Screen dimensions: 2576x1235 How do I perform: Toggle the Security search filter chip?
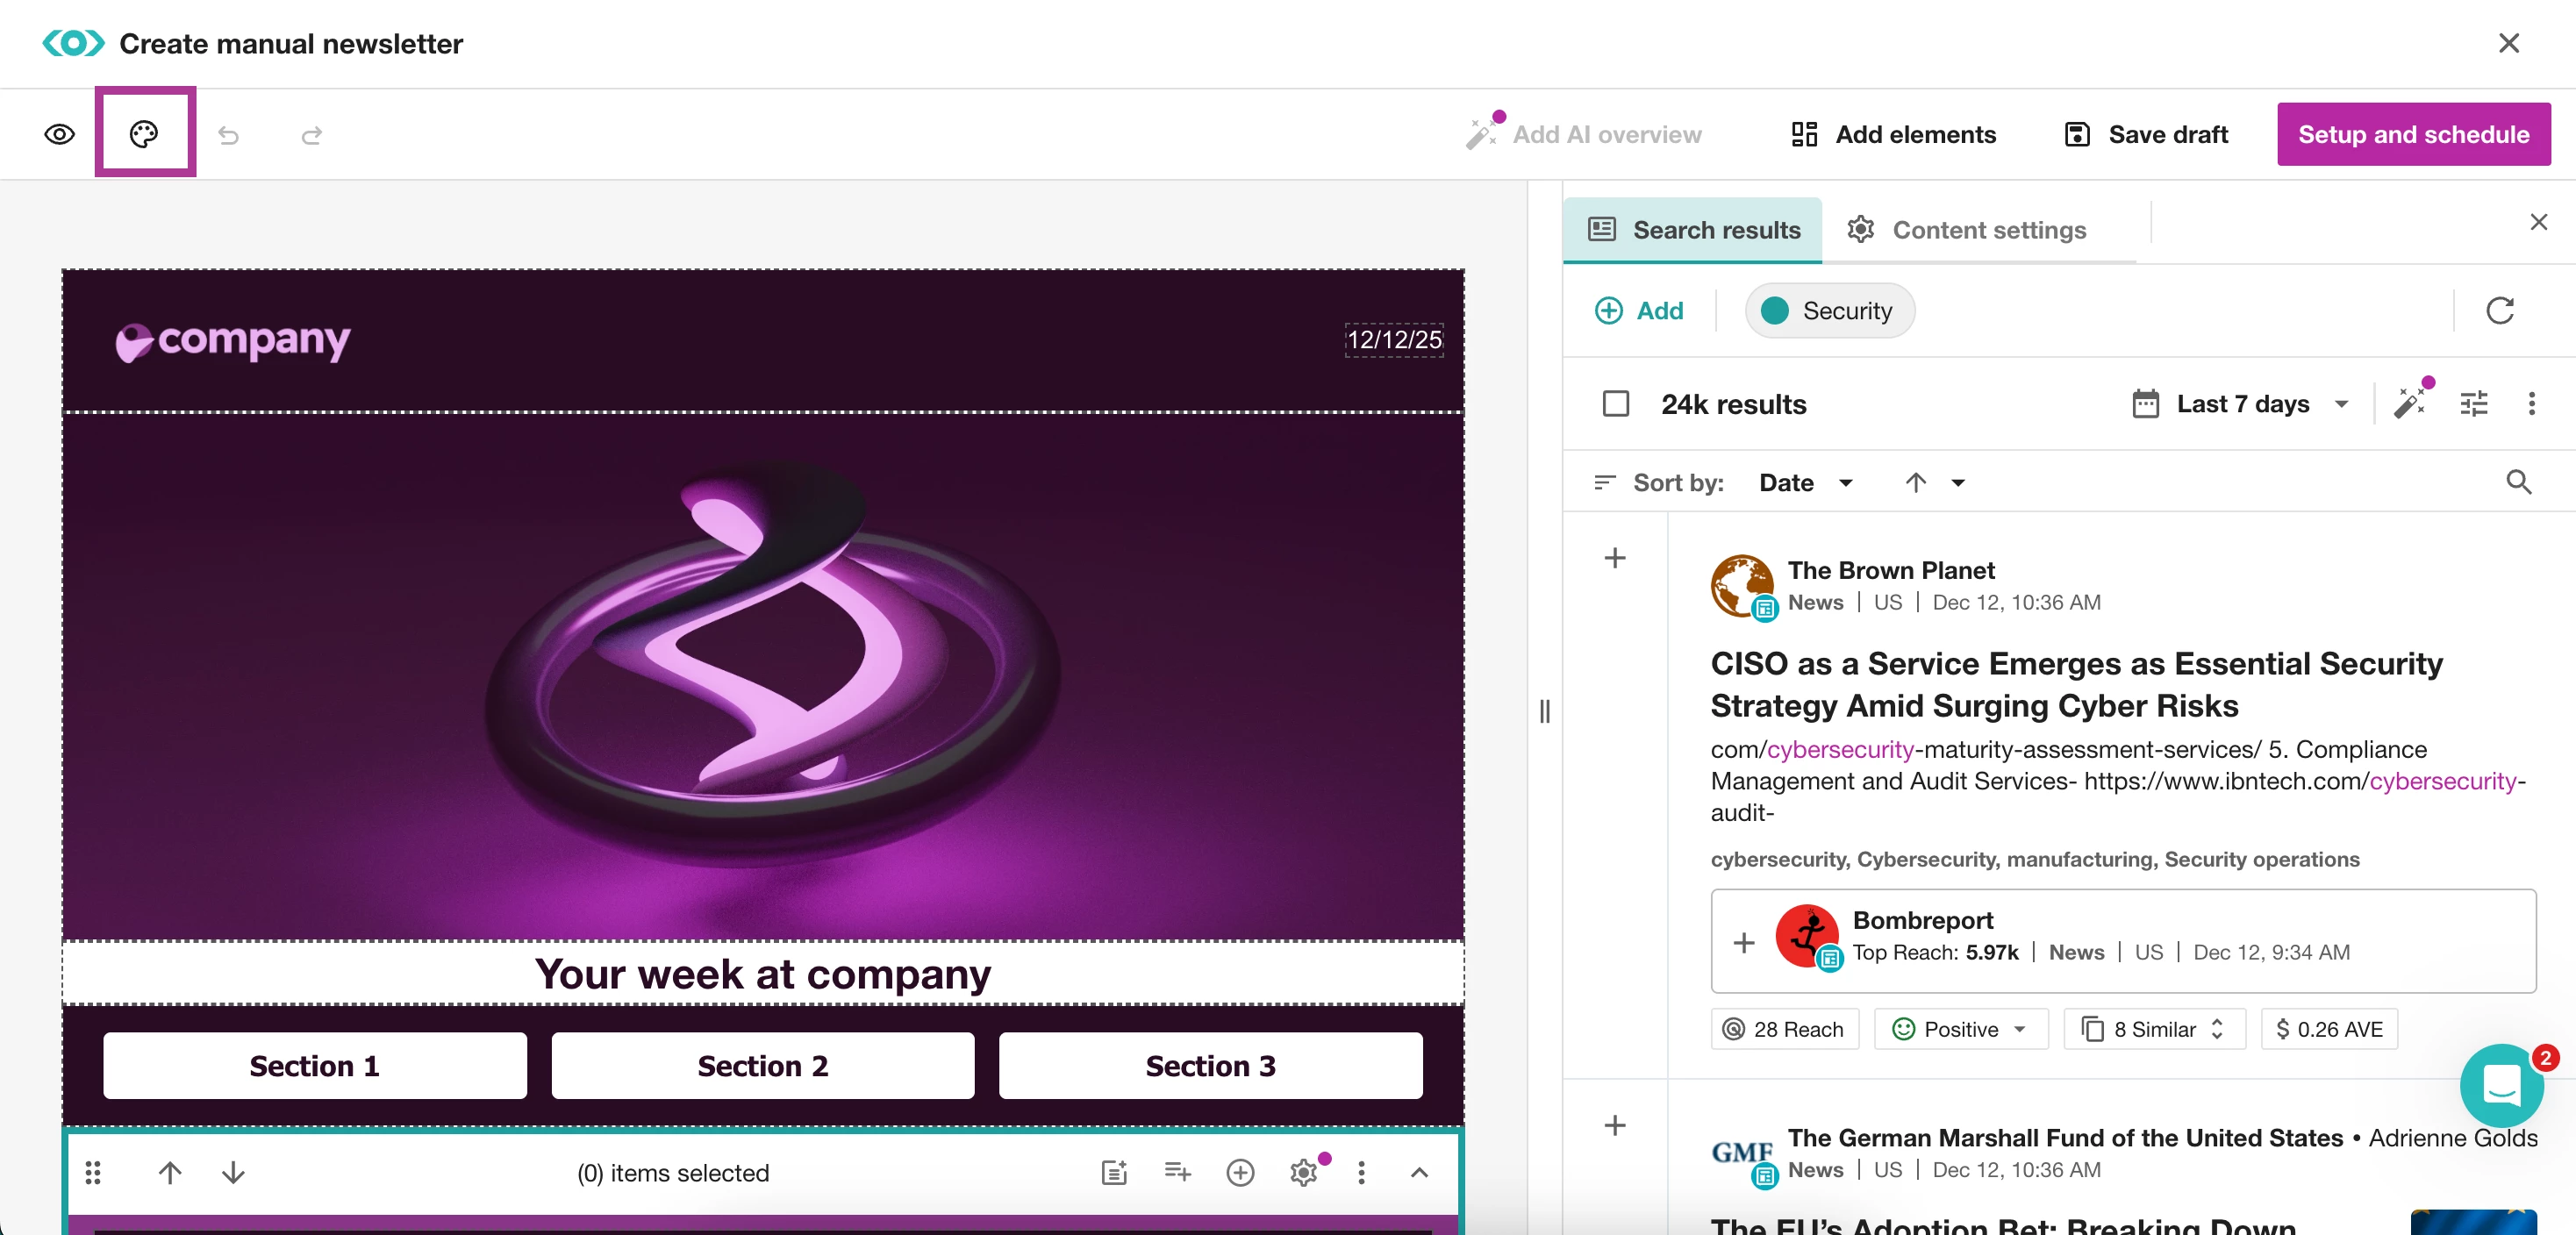click(x=1829, y=311)
